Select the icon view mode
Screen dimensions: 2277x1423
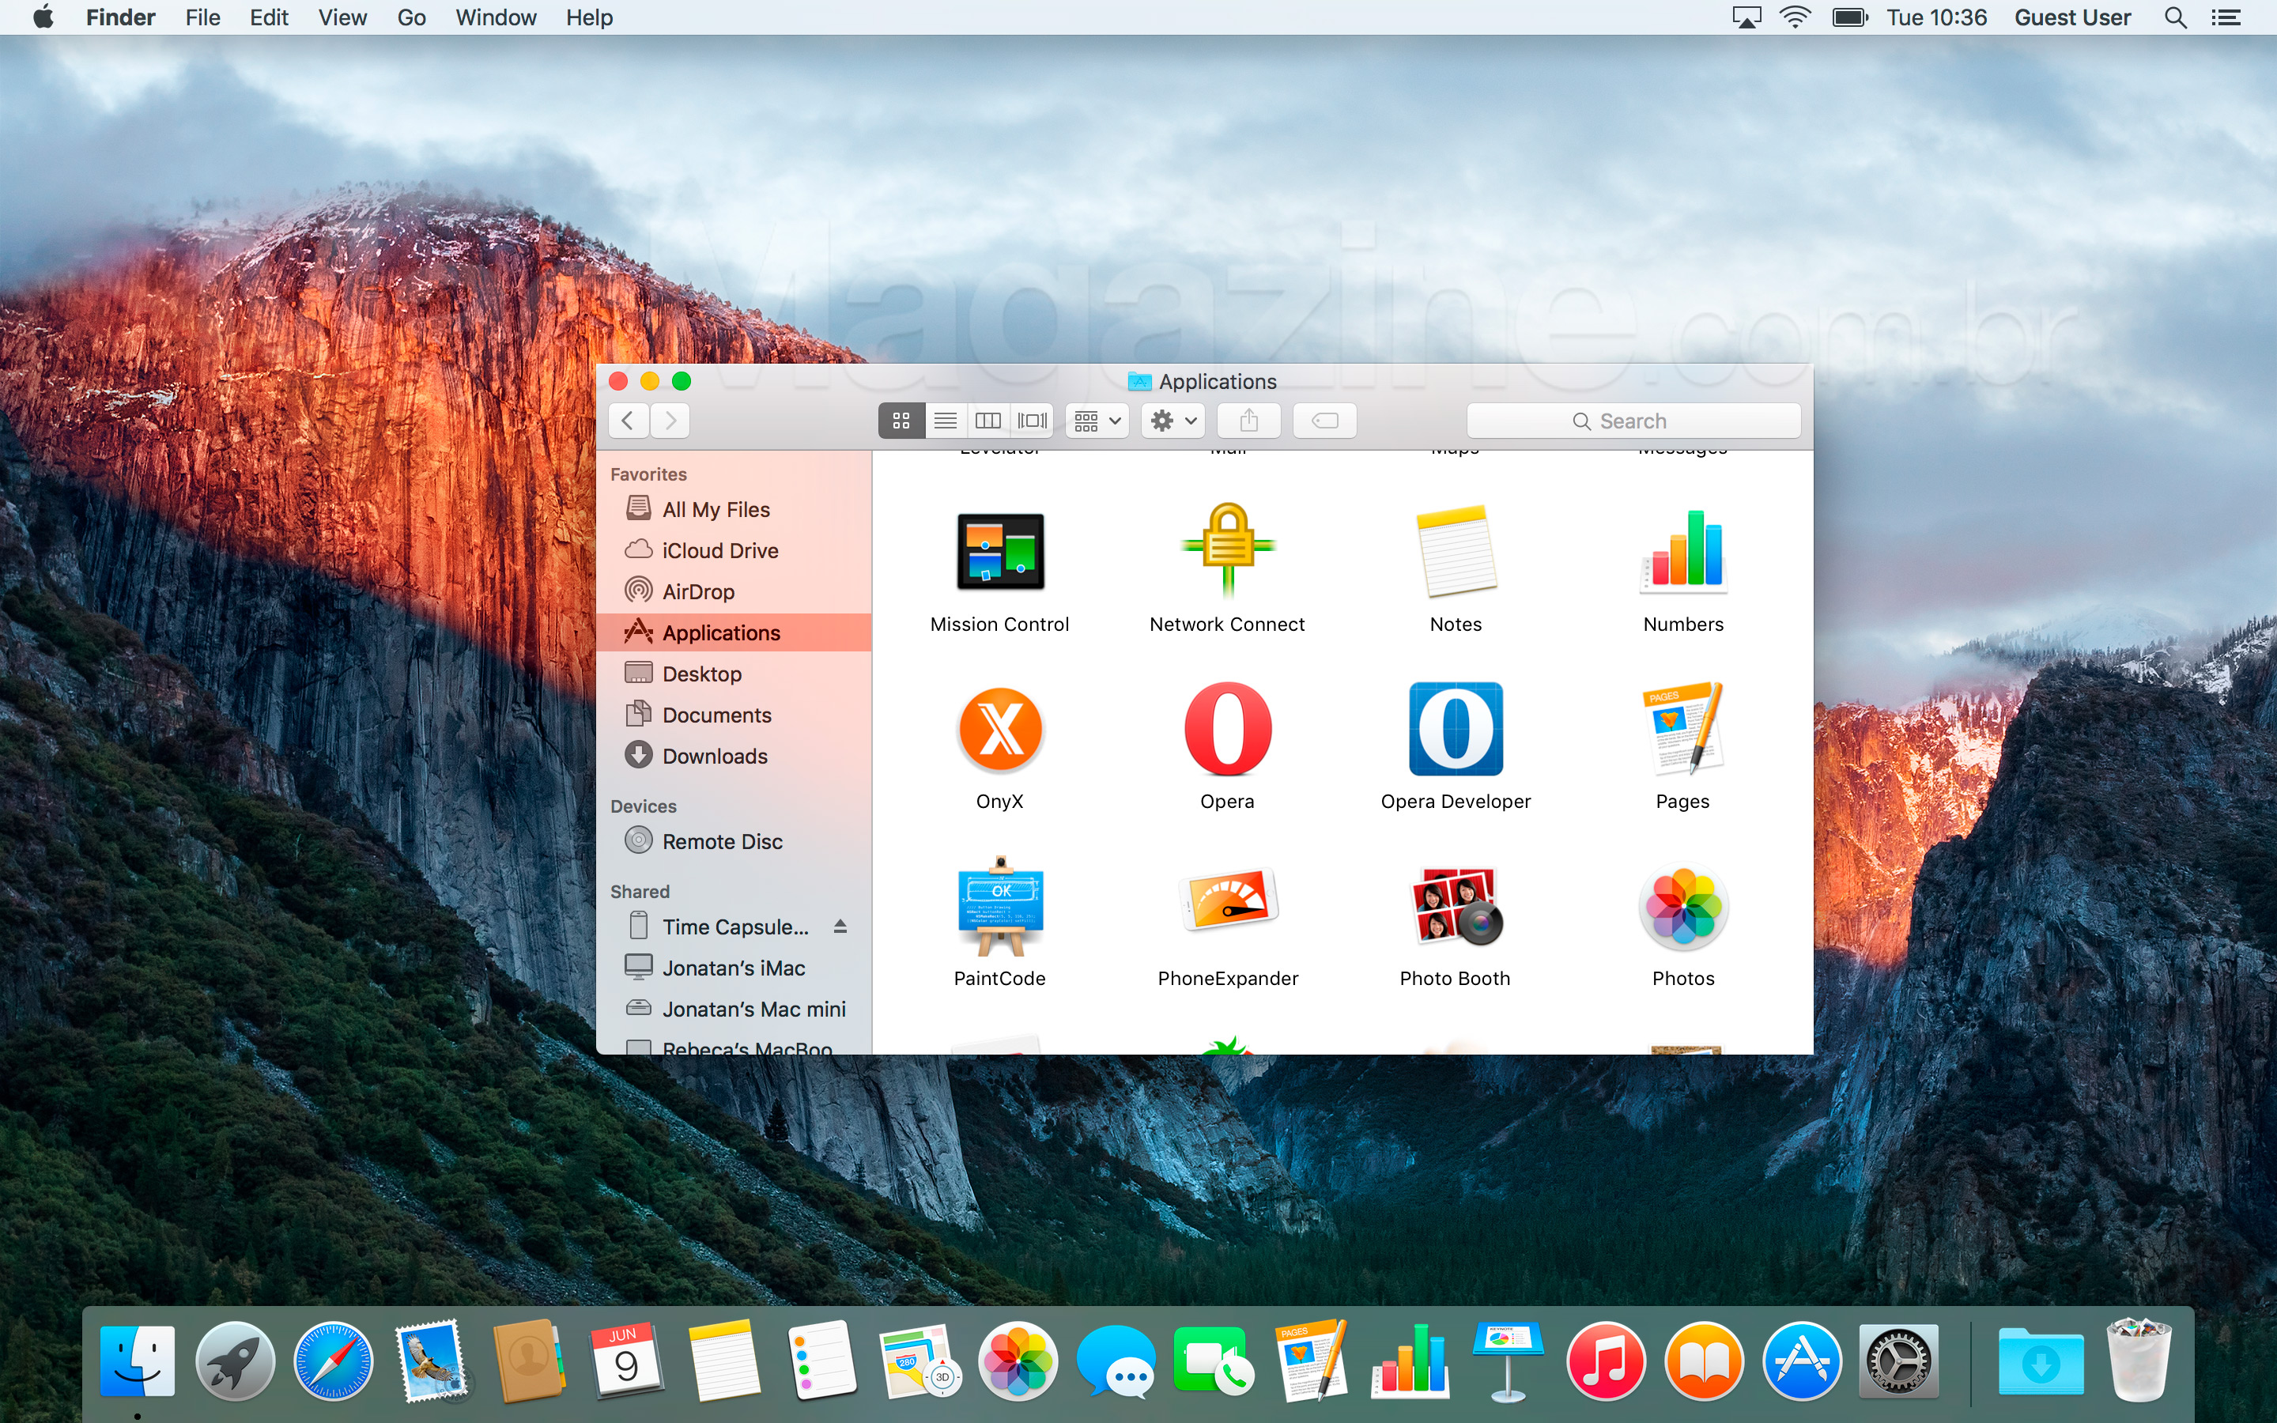pyautogui.click(x=900, y=420)
